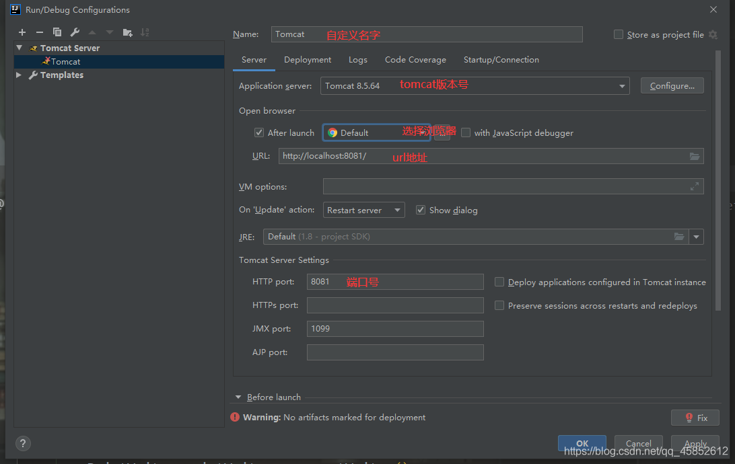Viewport: 735px width, 464px height.
Task: Confirm with the OK button
Action: tap(582, 443)
